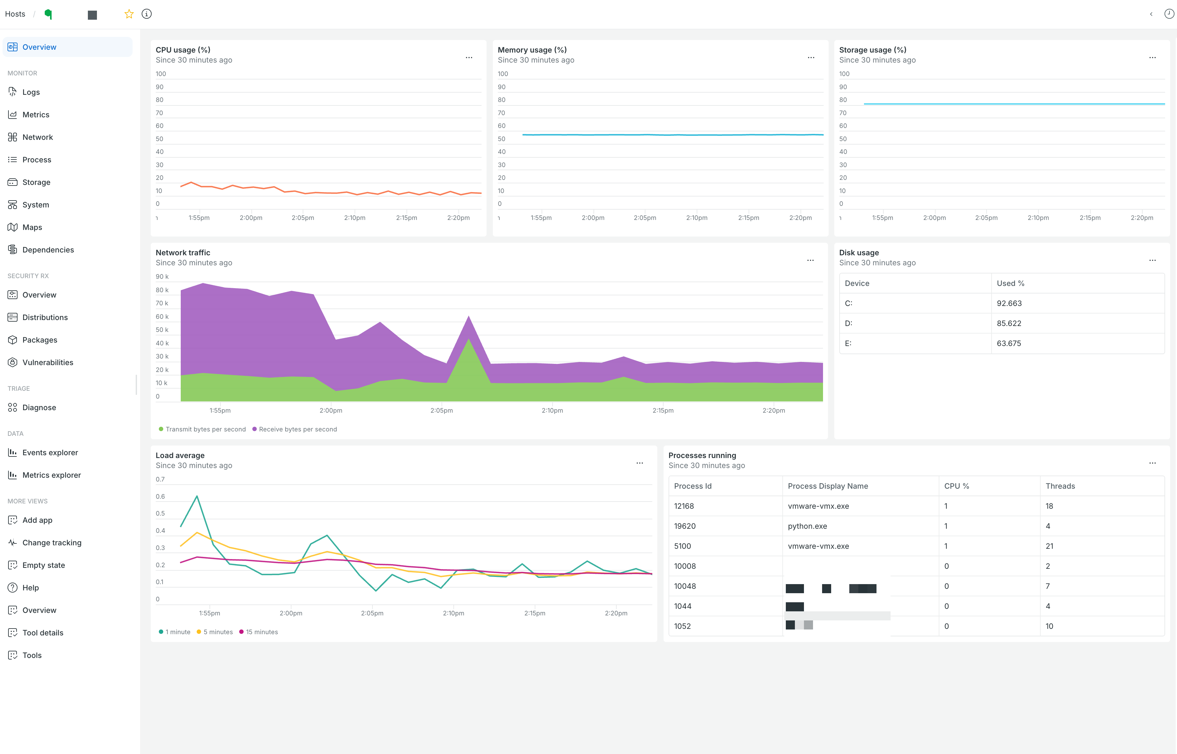This screenshot has height=754, width=1177.
Task: Open CPU usage chart options menu
Action: (469, 58)
